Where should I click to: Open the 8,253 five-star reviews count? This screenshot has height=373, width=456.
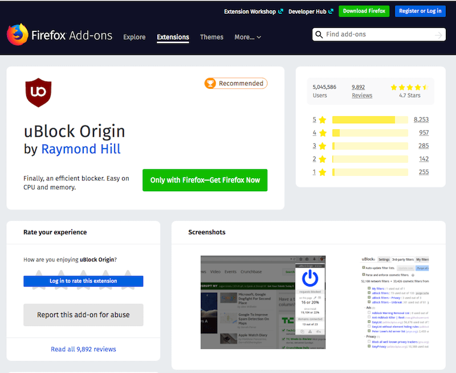tap(421, 120)
